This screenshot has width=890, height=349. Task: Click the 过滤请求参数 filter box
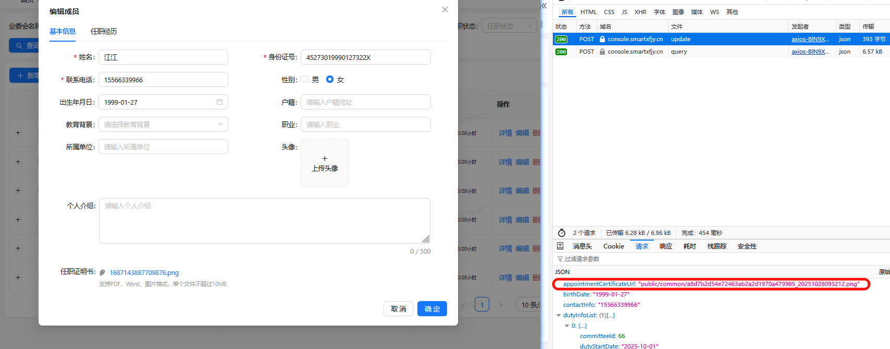721,259
